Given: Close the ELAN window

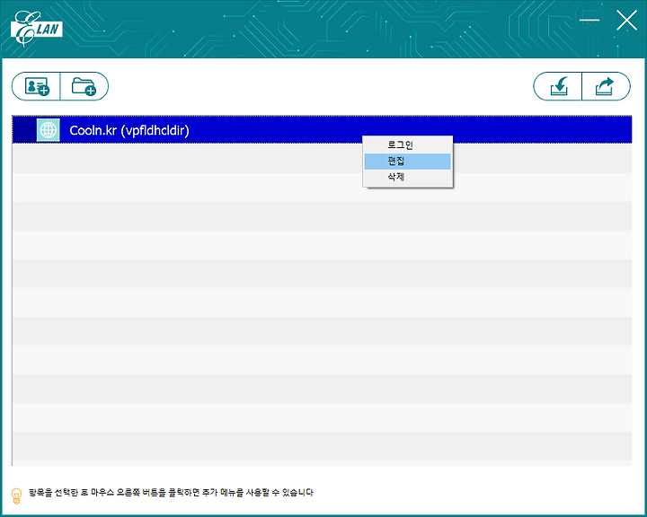Looking at the screenshot, I should click(626, 21).
